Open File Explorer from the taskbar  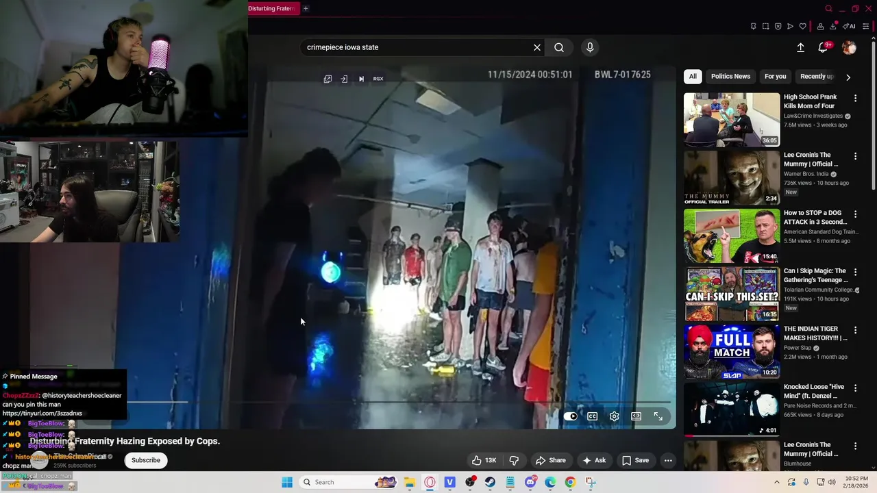[x=410, y=482]
